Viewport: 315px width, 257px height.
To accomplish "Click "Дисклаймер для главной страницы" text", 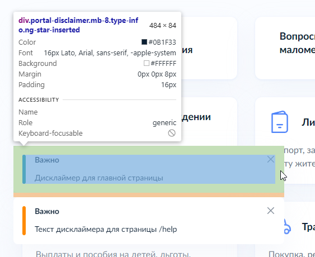I will click(98, 178).
